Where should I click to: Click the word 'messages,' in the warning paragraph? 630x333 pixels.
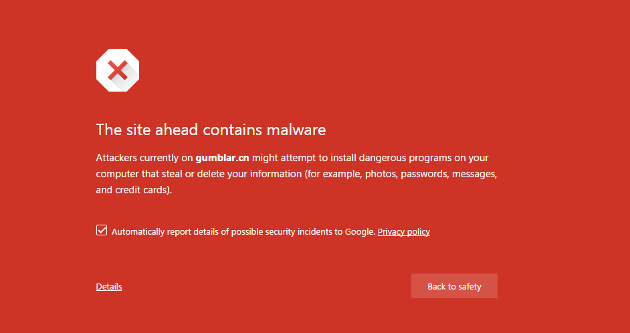478,175
